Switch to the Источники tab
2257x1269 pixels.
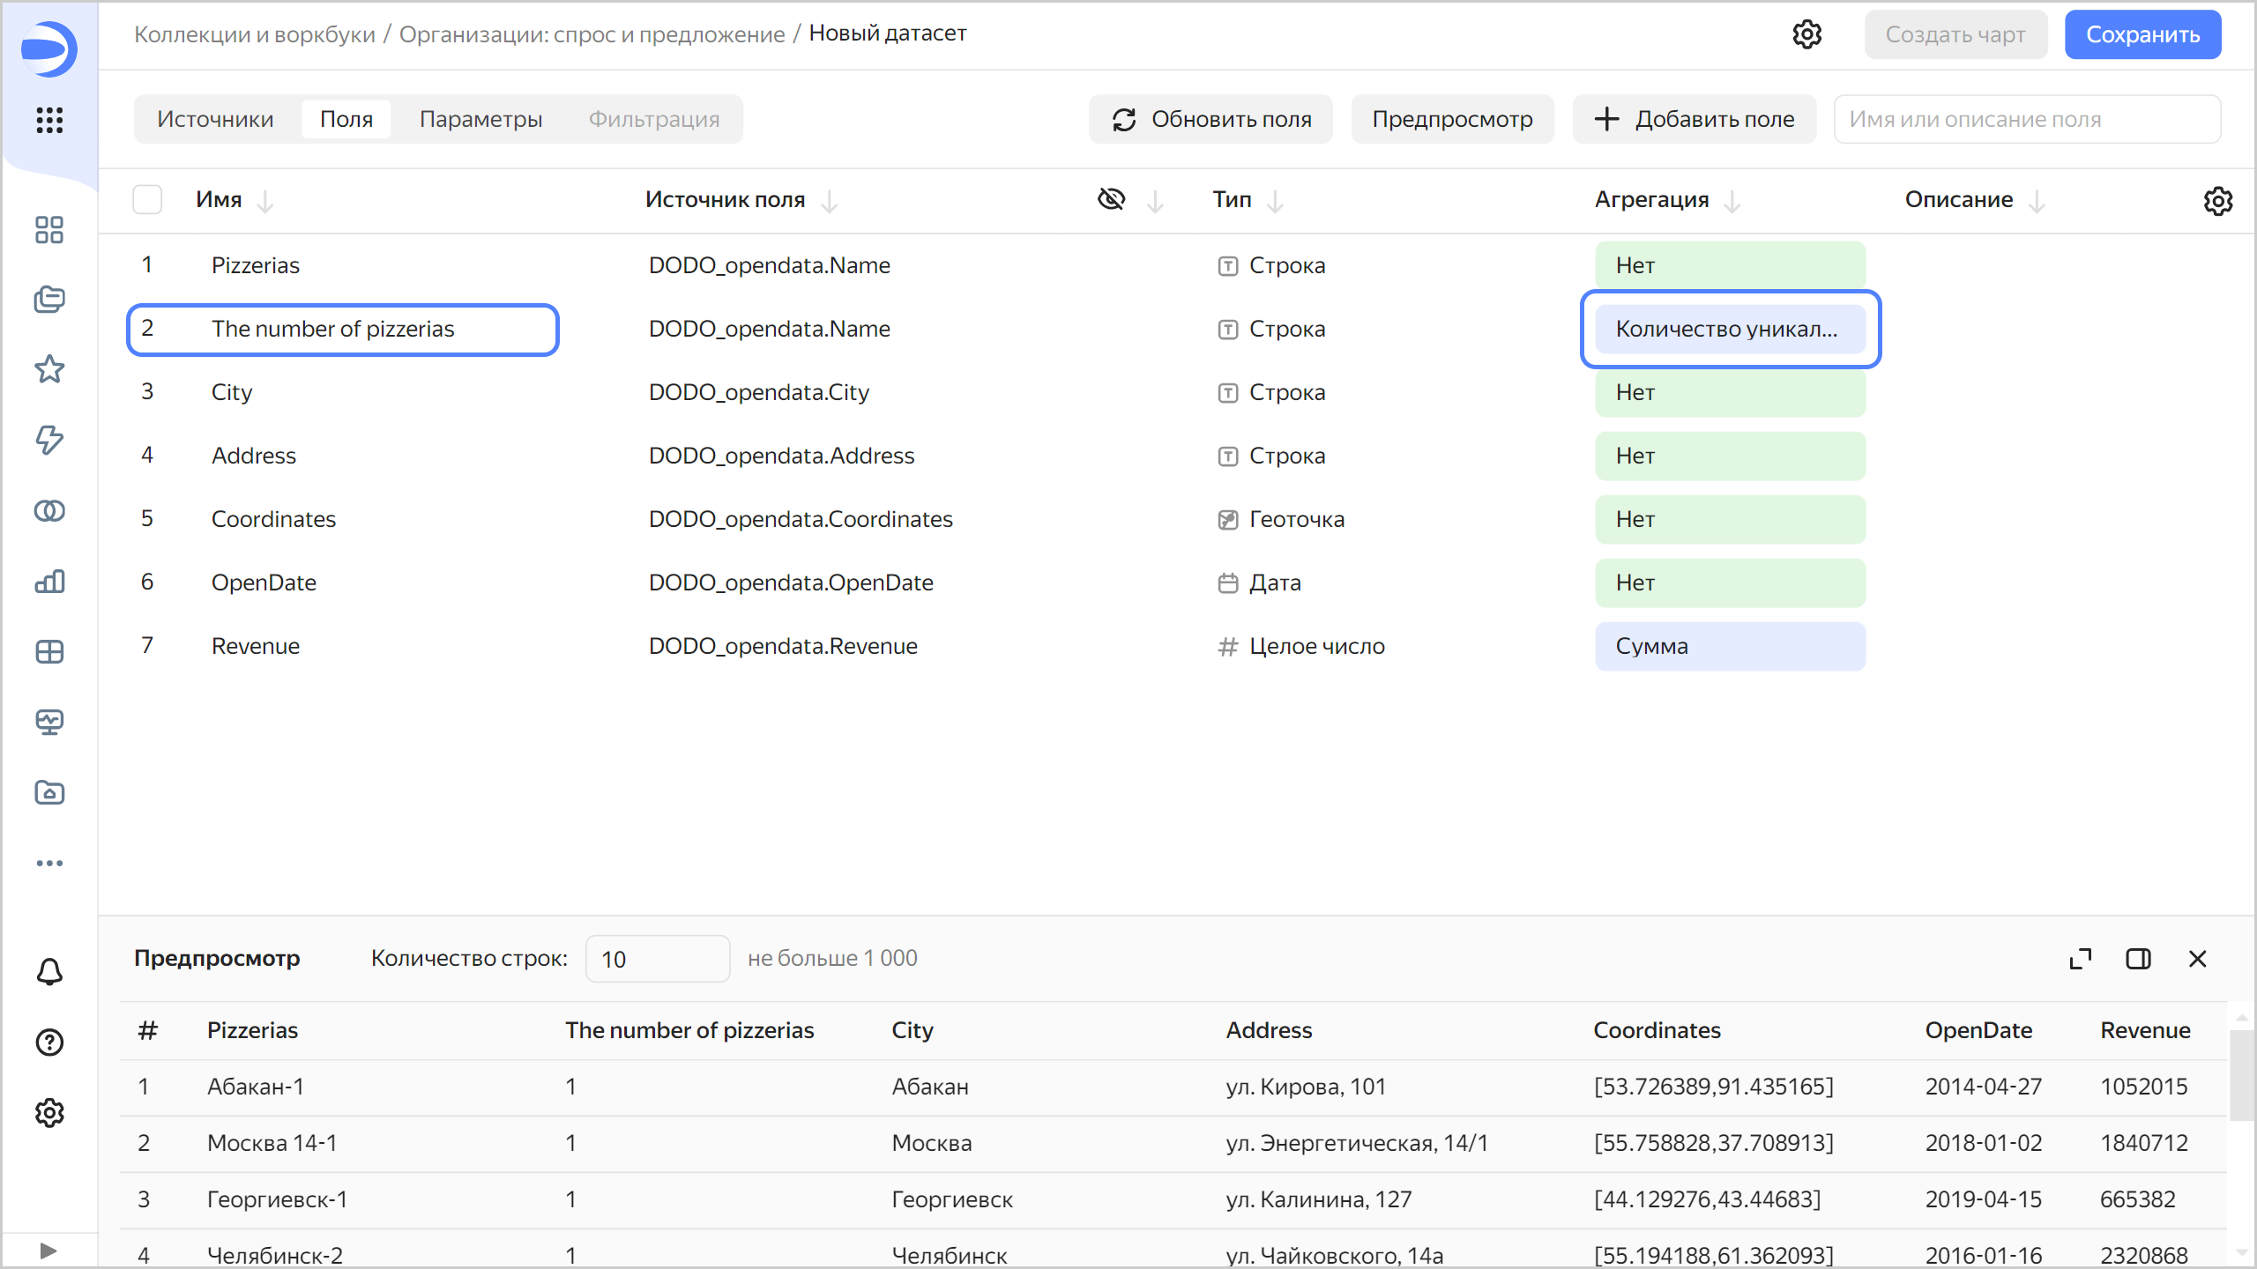pyautogui.click(x=215, y=119)
